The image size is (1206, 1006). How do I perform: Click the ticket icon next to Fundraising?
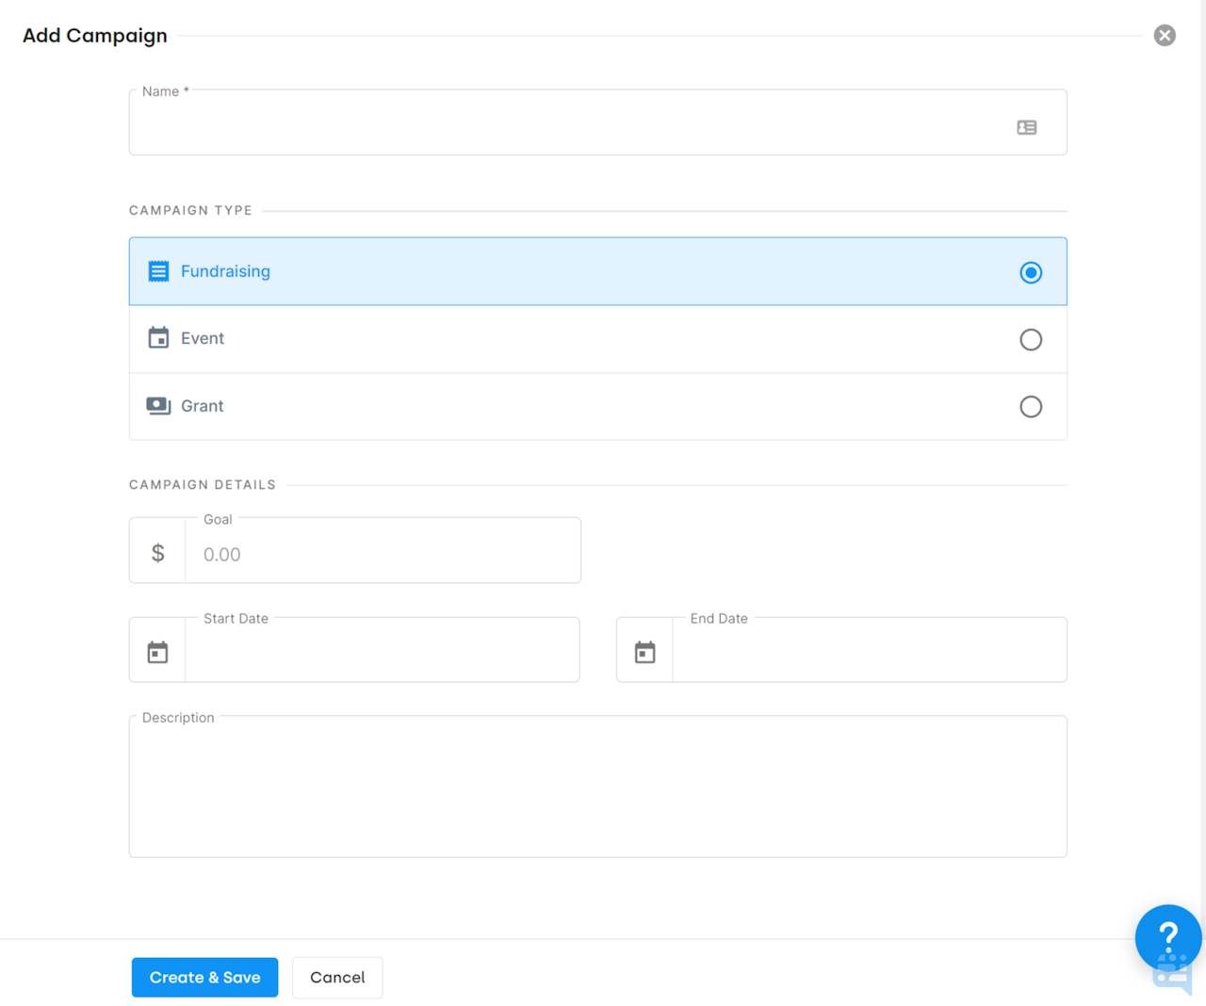point(158,270)
